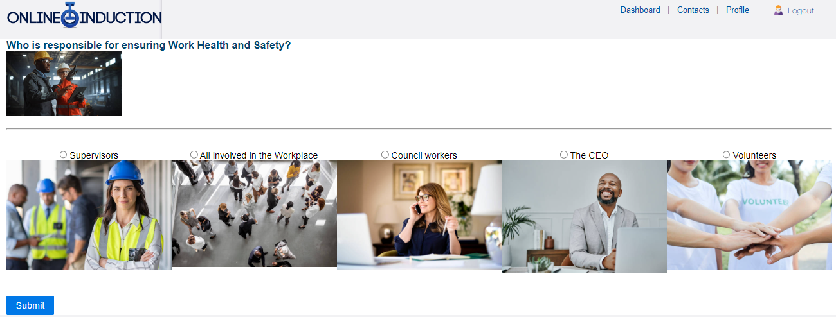Pick The CEO radio option
836x317 pixels.
564,155
